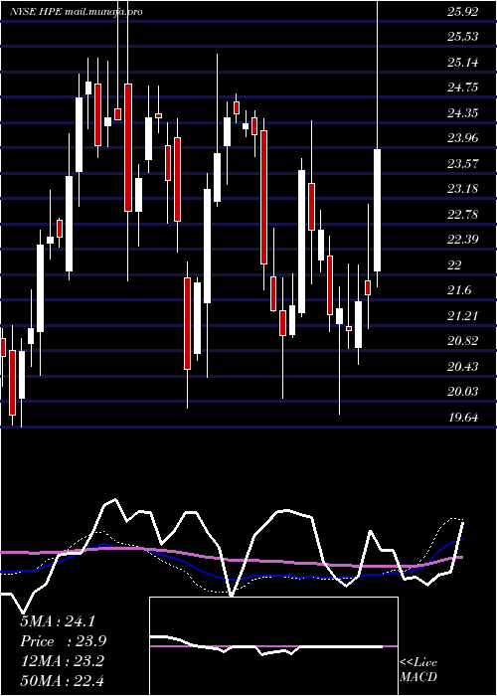Image resolution: width=497 pixels, height=696 pixels.
Task: Click the 23.18 price axis label
Action: (x=463, y=189)
